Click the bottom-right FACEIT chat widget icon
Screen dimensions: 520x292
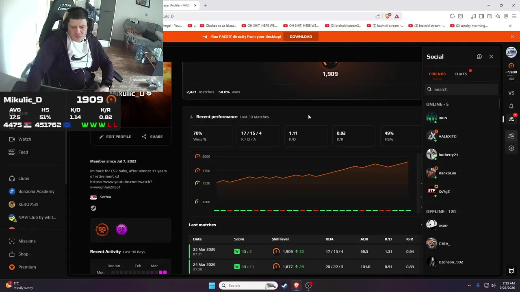click(x=511, y=271)
